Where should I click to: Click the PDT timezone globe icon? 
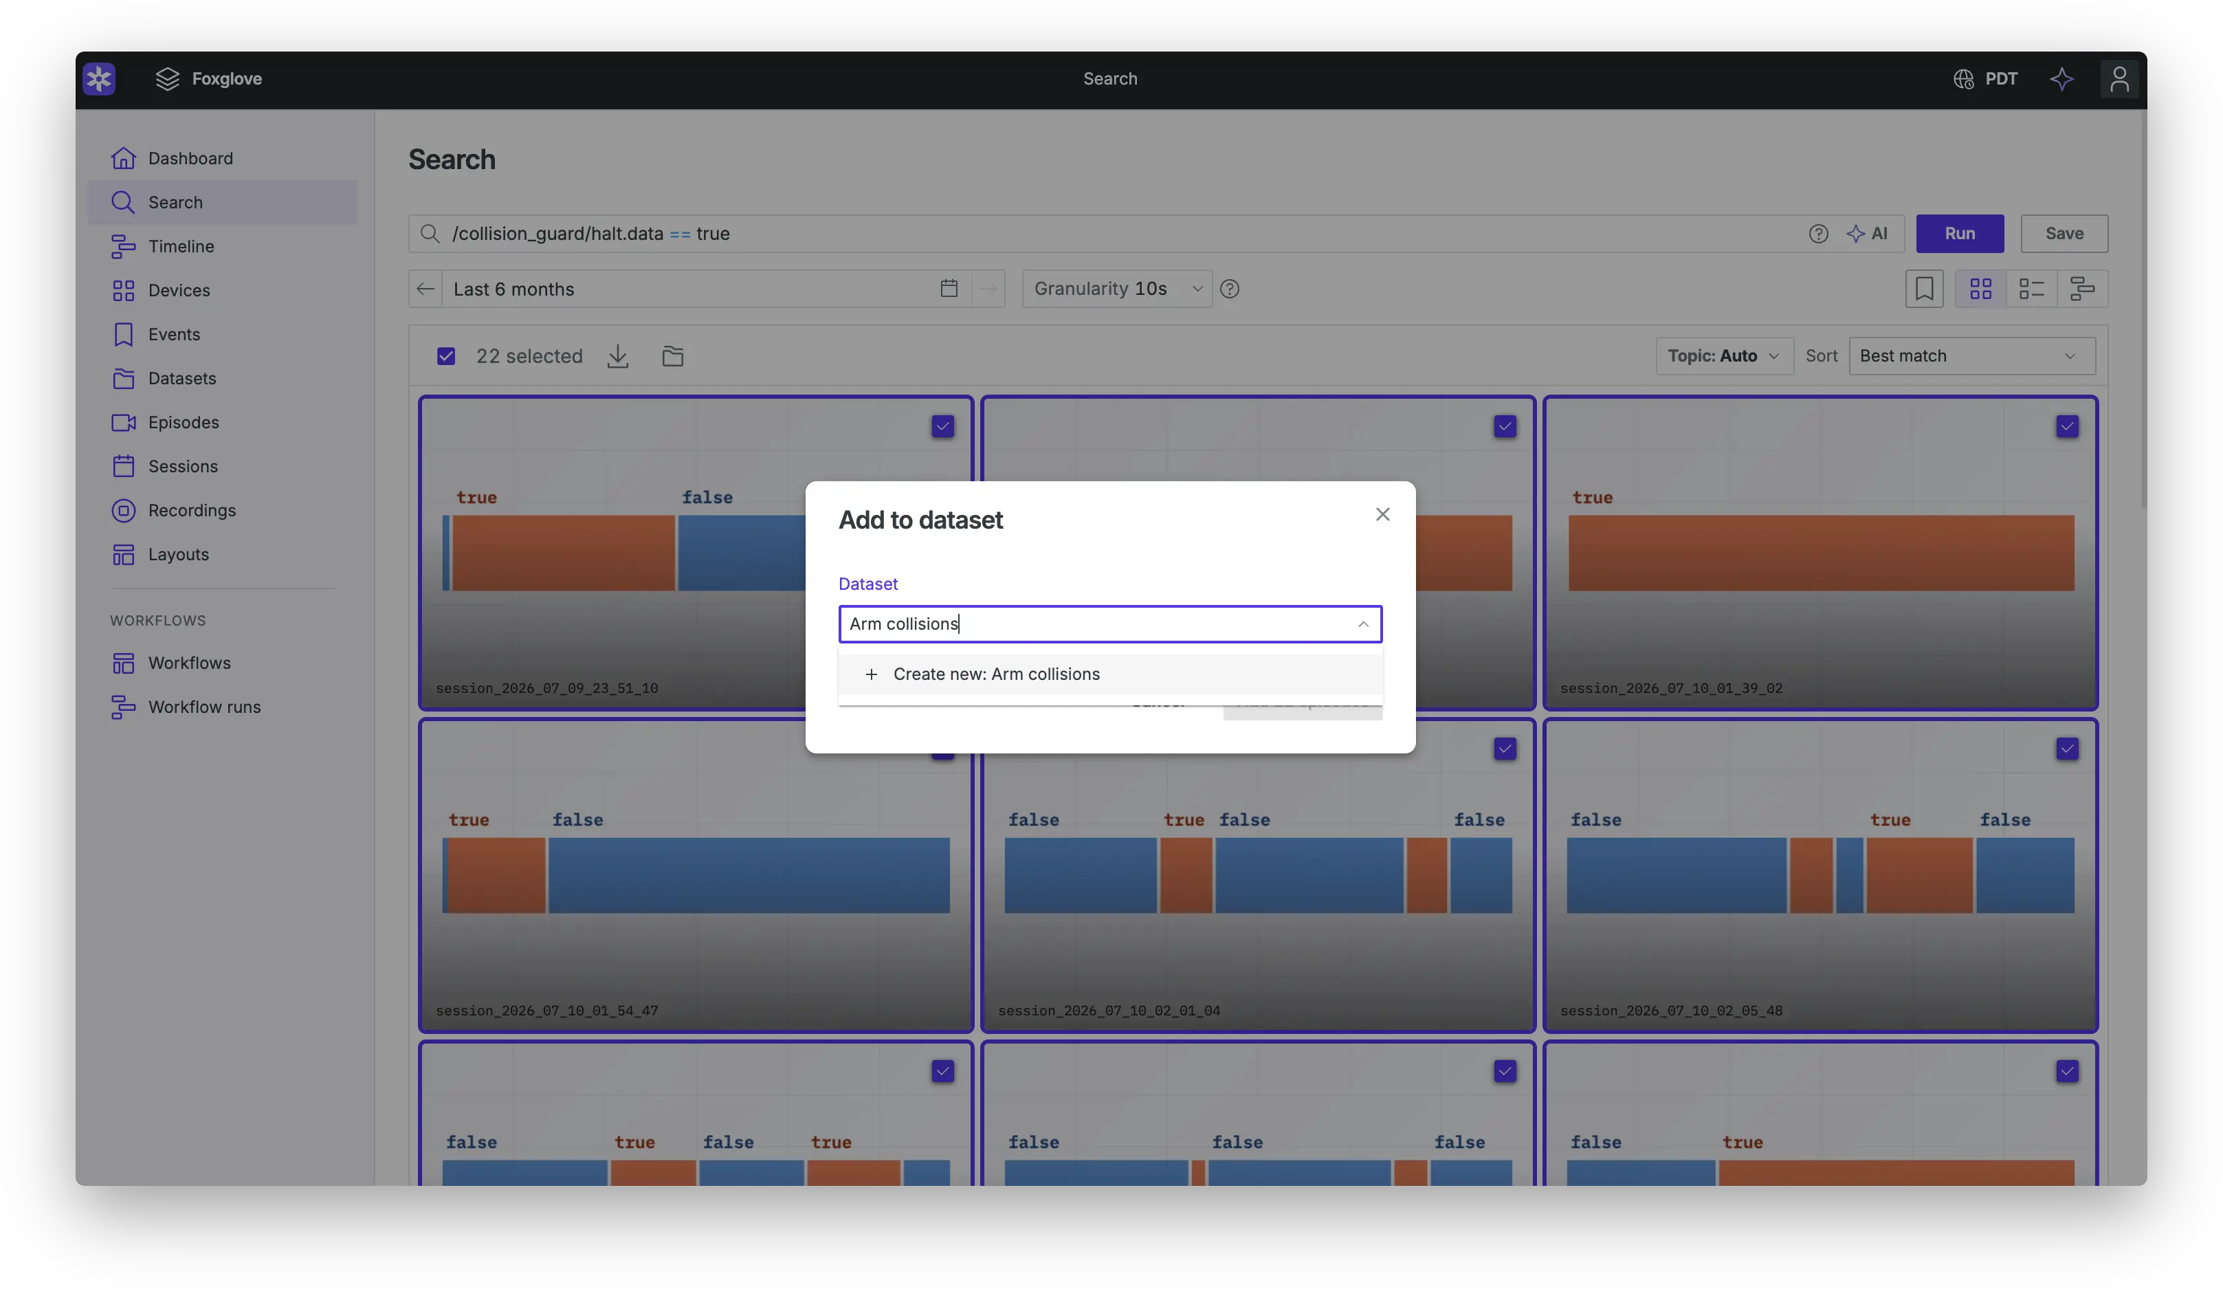click(1962, 80)
